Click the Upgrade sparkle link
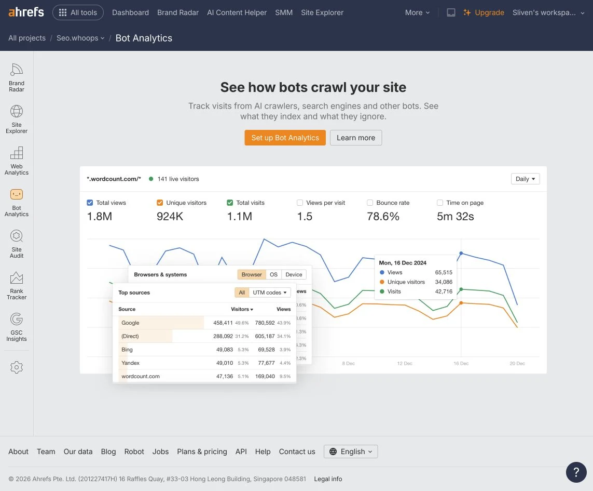 coord(484,12)
